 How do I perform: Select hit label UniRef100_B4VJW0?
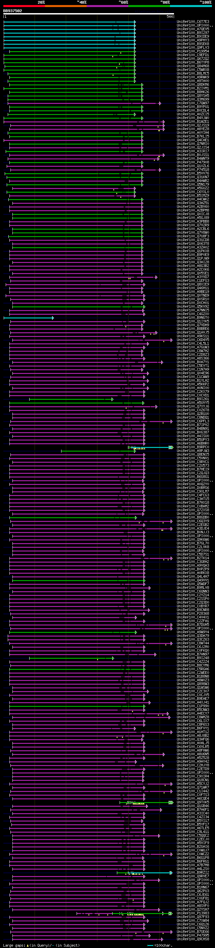coord(193,118)
